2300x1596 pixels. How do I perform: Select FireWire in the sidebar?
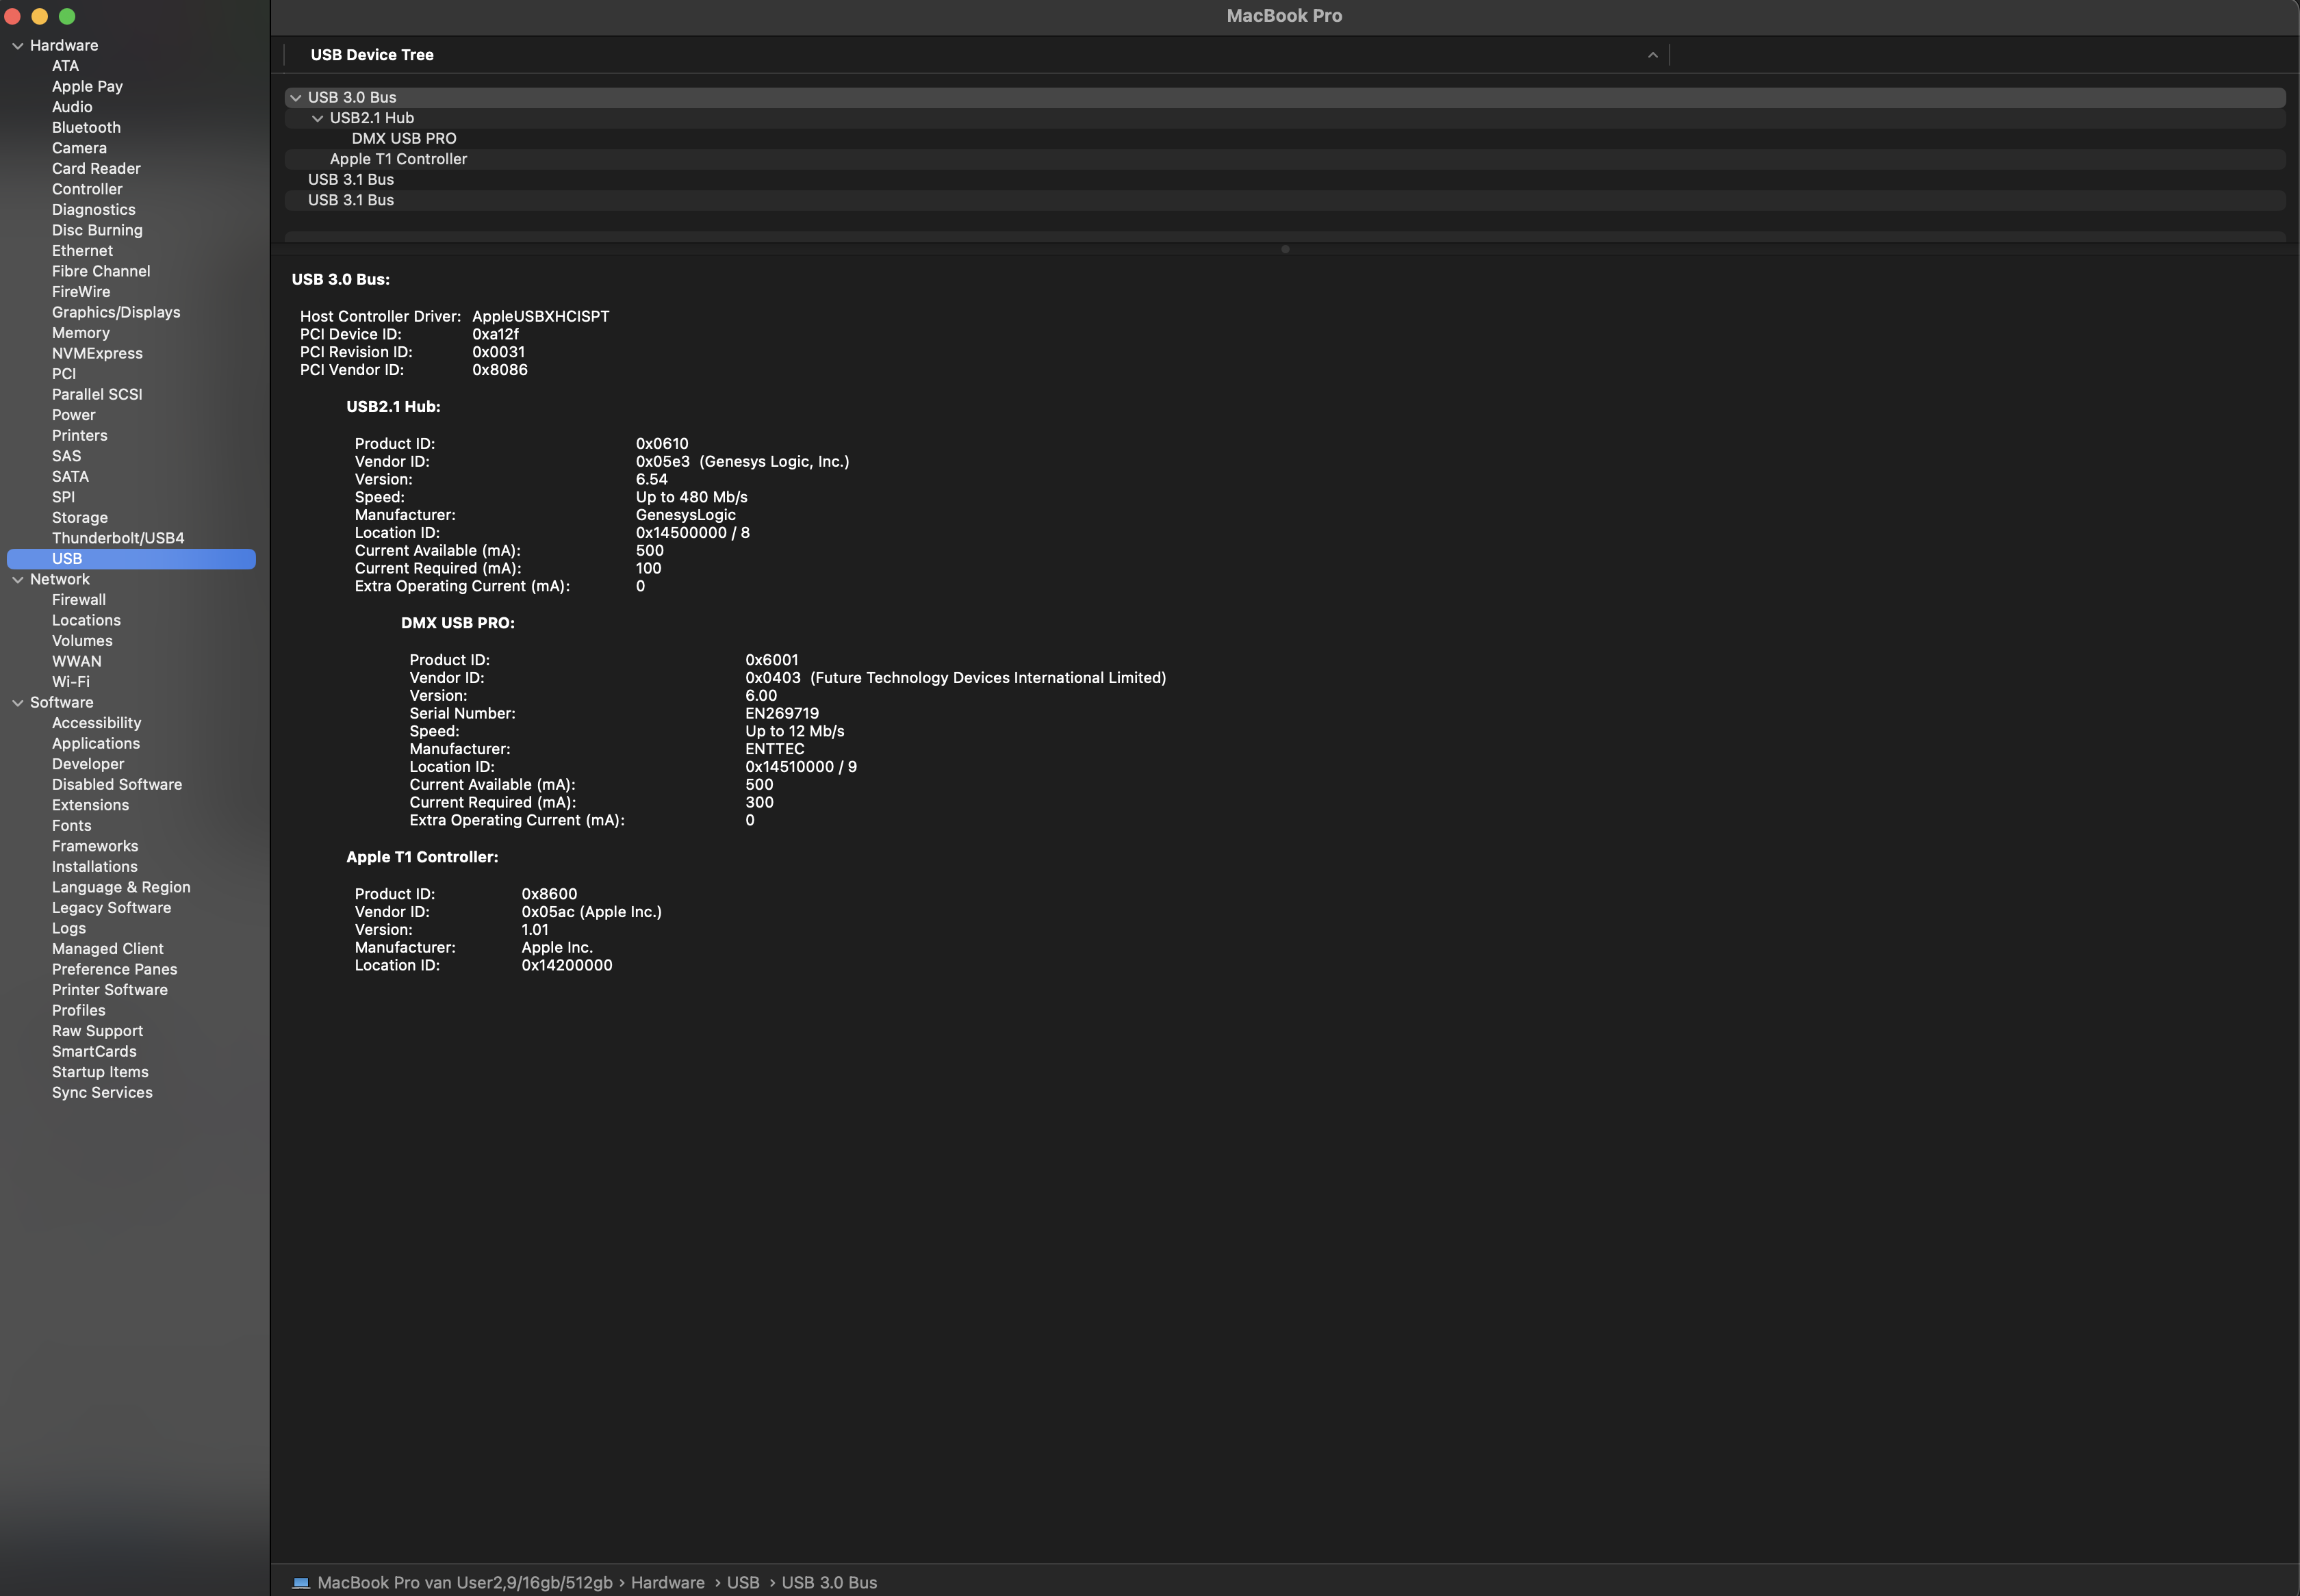pyautogui.click(x=81, y=292)
